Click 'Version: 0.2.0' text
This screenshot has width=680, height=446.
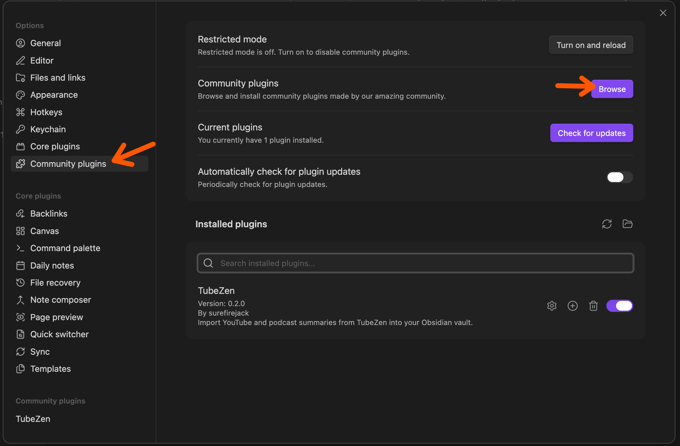(221, 303)
